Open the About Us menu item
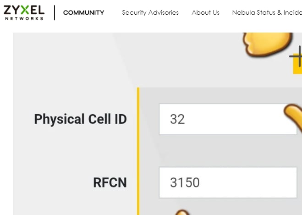The height and width of the screenshot is (215, 302). [205, 13]
